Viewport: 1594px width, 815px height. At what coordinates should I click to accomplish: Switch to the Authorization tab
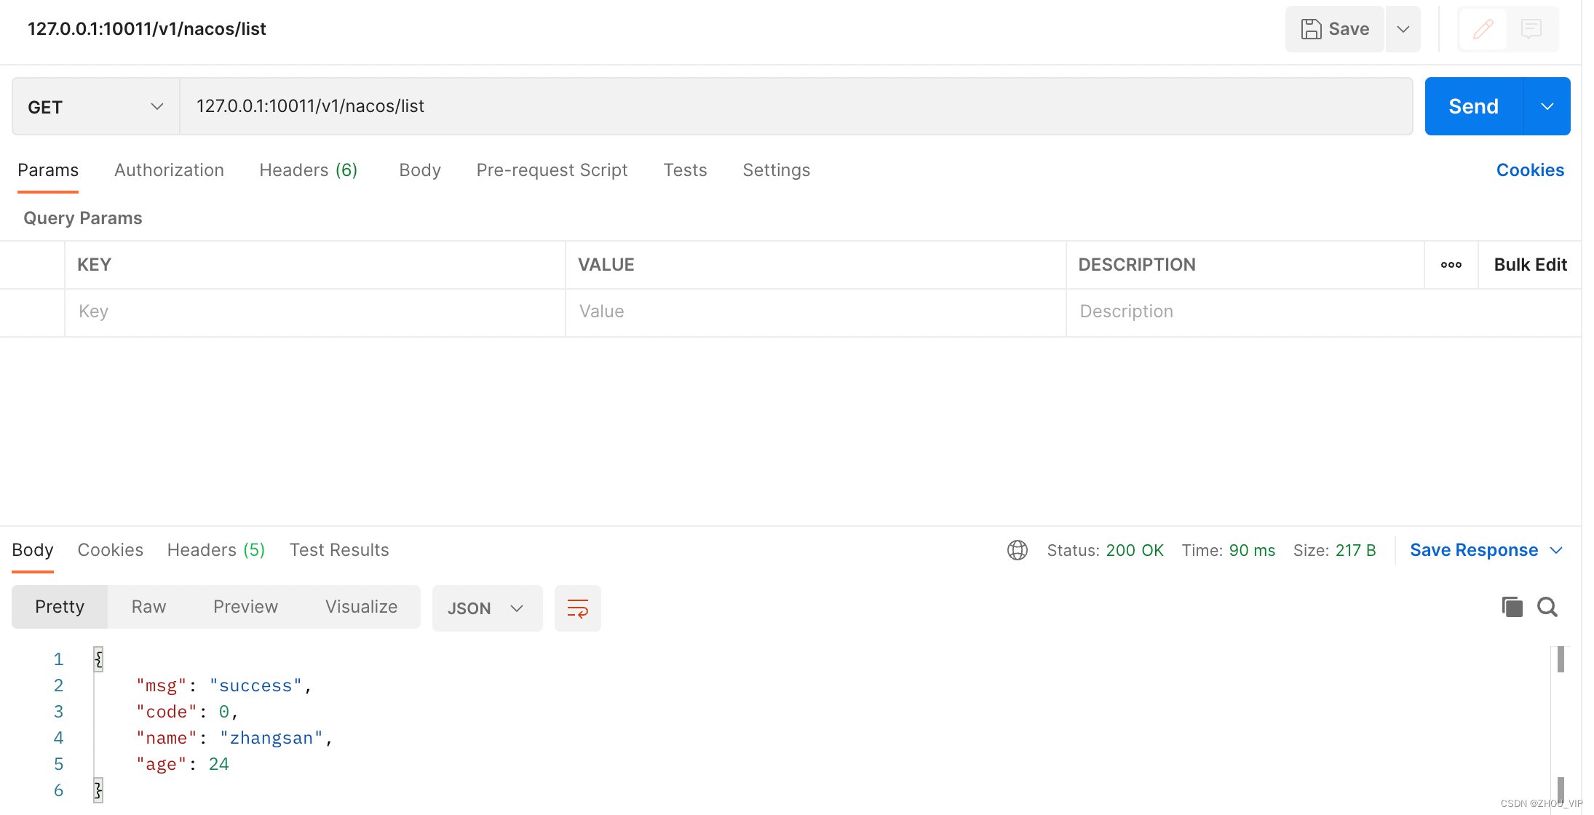tap(169, 170)
